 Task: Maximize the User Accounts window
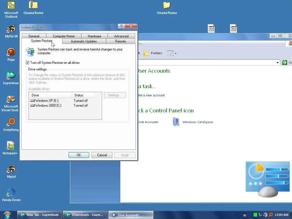(280, 36)
